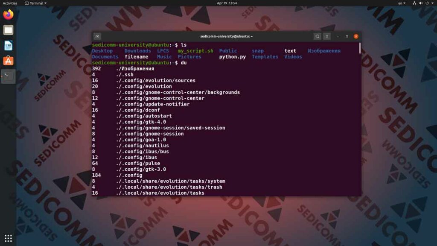Click LFCS in the ls output
The height and width of the screenshot is (246, 437).
point(163,51)
